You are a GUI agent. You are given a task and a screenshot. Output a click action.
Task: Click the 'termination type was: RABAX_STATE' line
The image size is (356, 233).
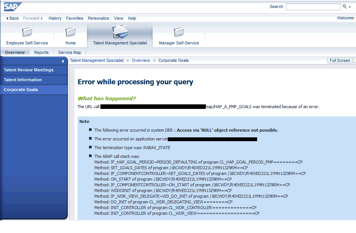132,148
